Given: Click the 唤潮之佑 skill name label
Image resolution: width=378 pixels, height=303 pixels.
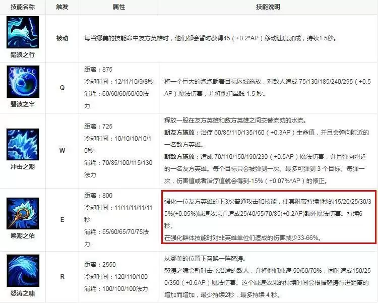Looking at the screenshot, I should tap(23, 235).
